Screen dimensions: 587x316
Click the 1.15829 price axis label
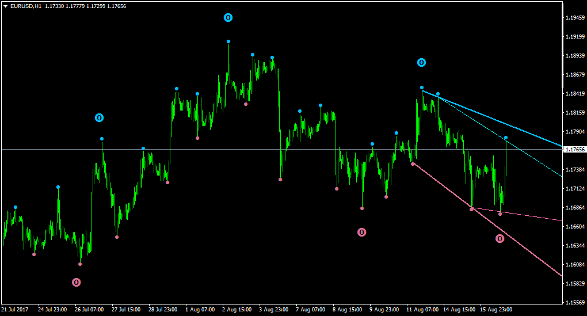[575, 283]
